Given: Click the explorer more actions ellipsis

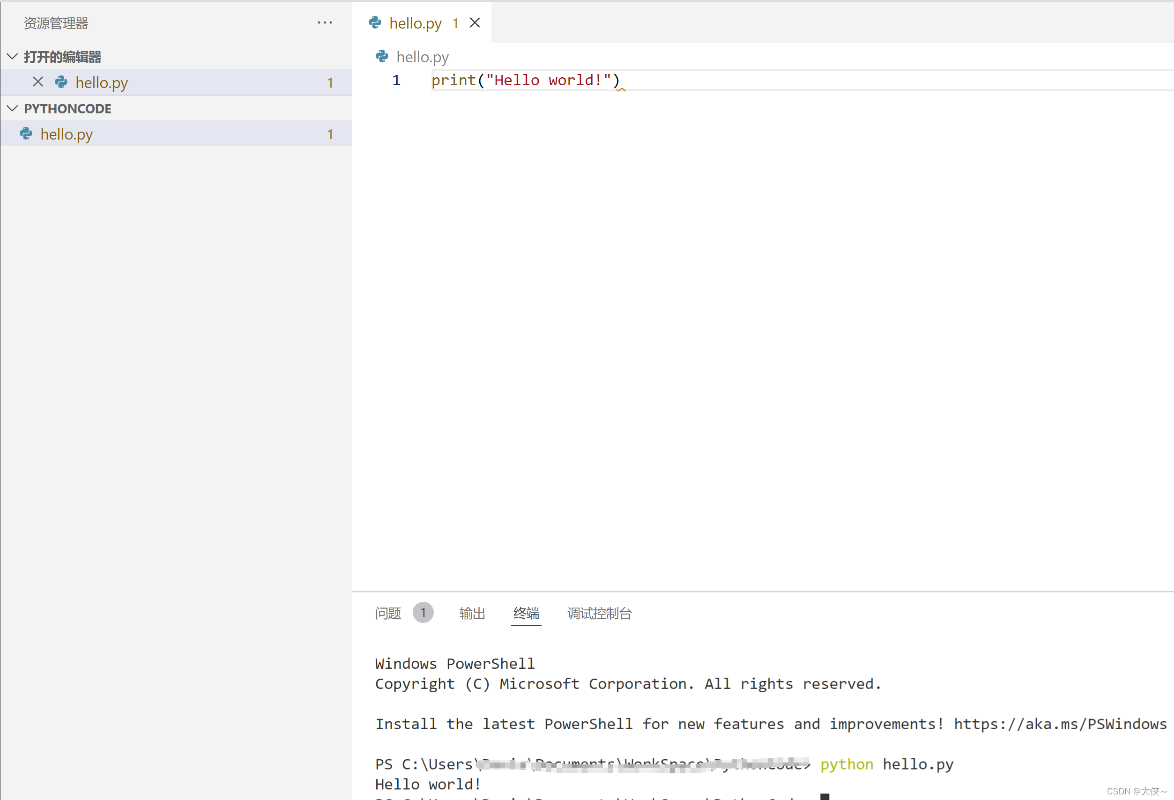Looking at the screenshot, I should [x=324, y=23].
